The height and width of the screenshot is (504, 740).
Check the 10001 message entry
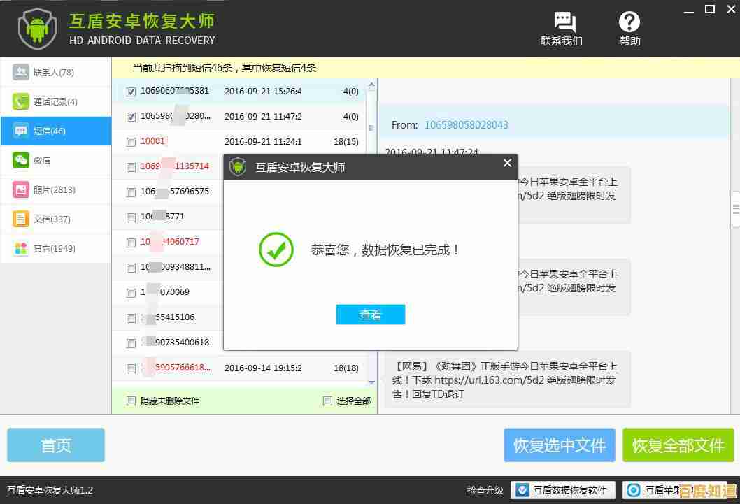pyautogui.click(x=131, y=141)
